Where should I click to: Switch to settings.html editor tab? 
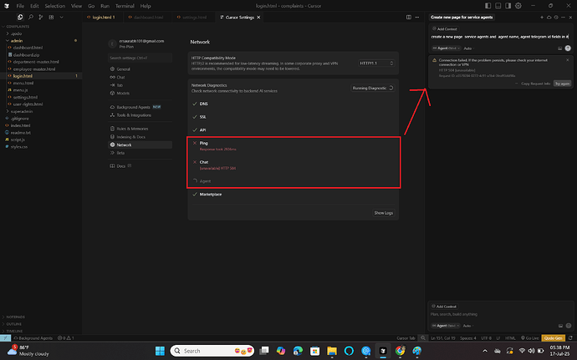pos(192,18)
